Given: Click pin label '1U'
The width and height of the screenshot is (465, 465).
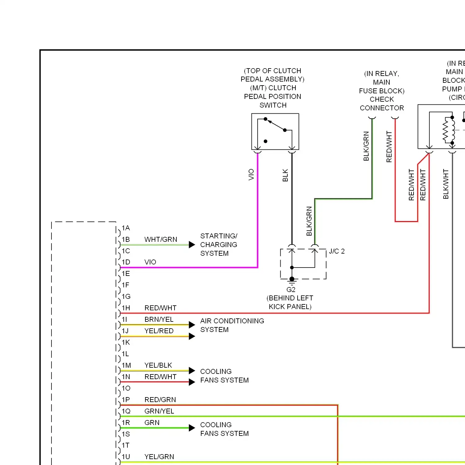Looking at the screenshot, I should [x=126, y=457].
